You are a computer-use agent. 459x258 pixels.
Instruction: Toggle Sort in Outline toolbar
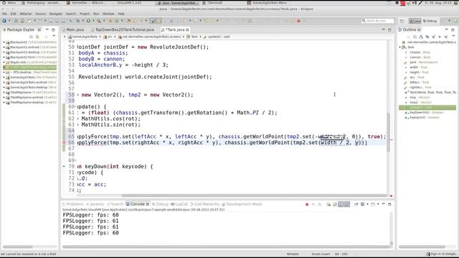421,37
